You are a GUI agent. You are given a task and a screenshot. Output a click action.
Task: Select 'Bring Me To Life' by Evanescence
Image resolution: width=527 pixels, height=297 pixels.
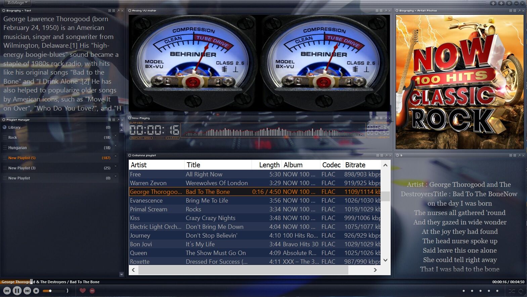(255, 201)
